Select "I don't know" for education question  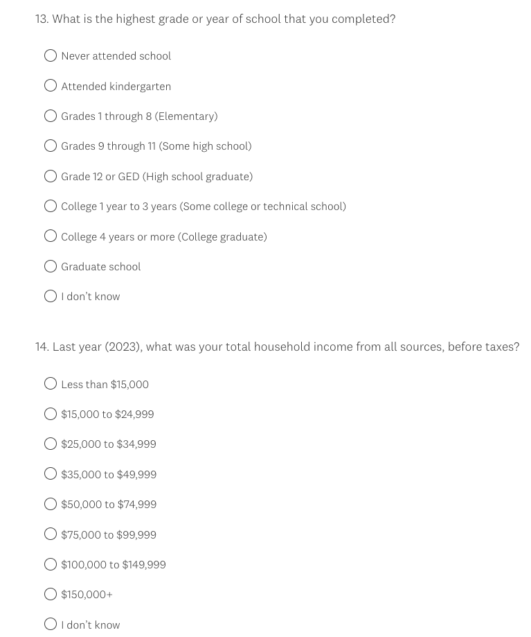[51, 296]
